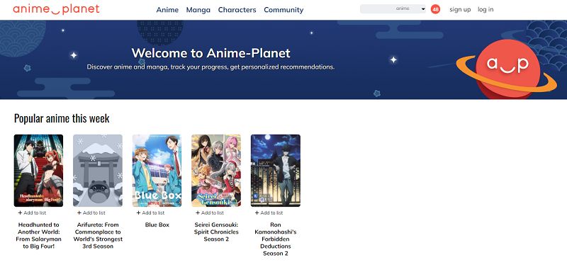The image size is (567, 262).
Task: Open the Anime menu
Action: click(167, 10)
